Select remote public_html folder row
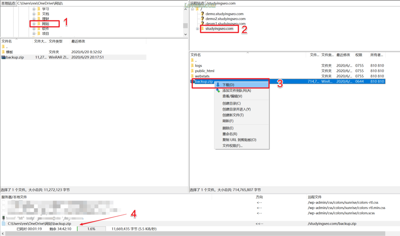The height and width of the screenshot is (236, 400). pyautogui.click(x=288, y=71)
